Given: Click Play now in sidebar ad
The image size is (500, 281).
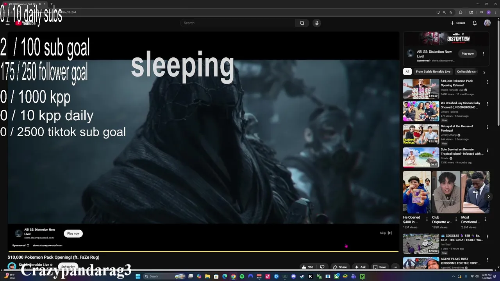Looking at the screenshot, I should tap(468, 54).
